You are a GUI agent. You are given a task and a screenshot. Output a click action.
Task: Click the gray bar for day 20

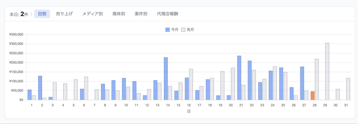click(233, 84)
